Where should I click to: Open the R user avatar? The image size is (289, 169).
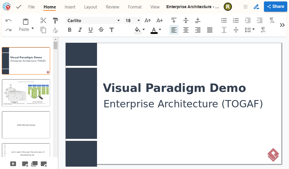tap(228, 7)
